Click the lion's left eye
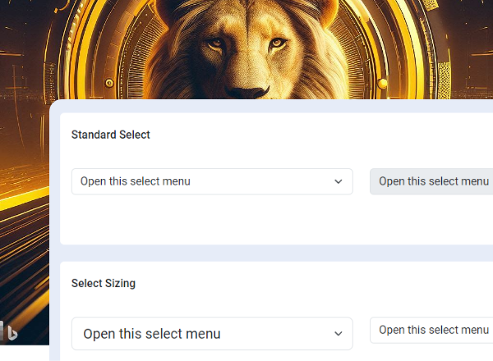This screenshot has width=493, height=361. [x=214, y=43]
